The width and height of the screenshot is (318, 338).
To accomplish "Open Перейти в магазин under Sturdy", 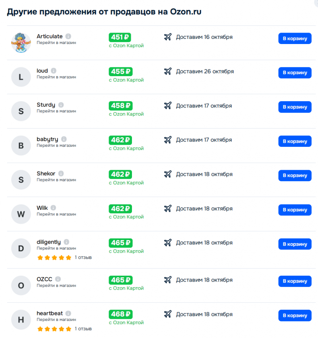I will [x=56, y=111].
